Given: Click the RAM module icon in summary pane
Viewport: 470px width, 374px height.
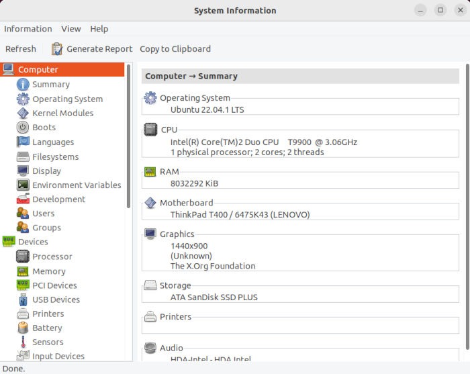Looking at the screenshot, I should tap(150, 172).
